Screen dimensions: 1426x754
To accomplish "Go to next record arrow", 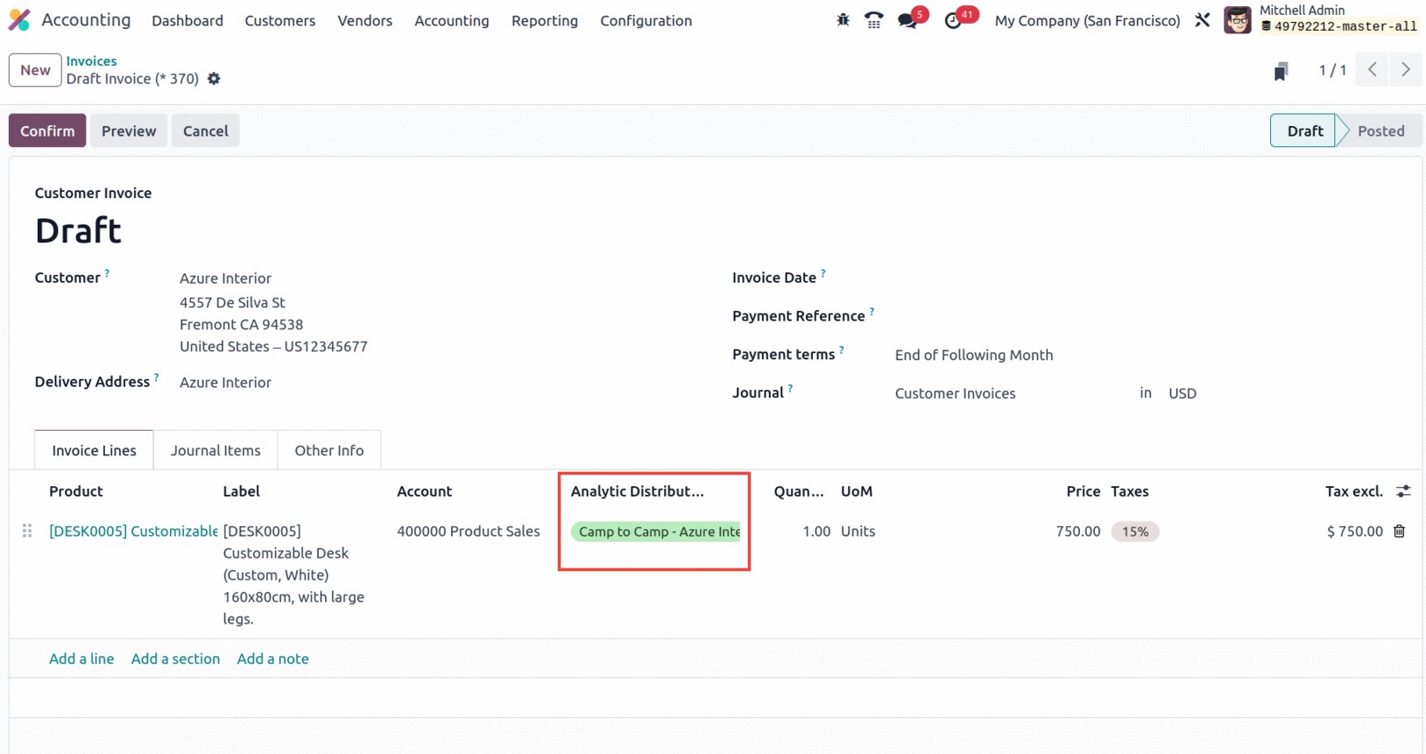I will tap(1406, 70).
